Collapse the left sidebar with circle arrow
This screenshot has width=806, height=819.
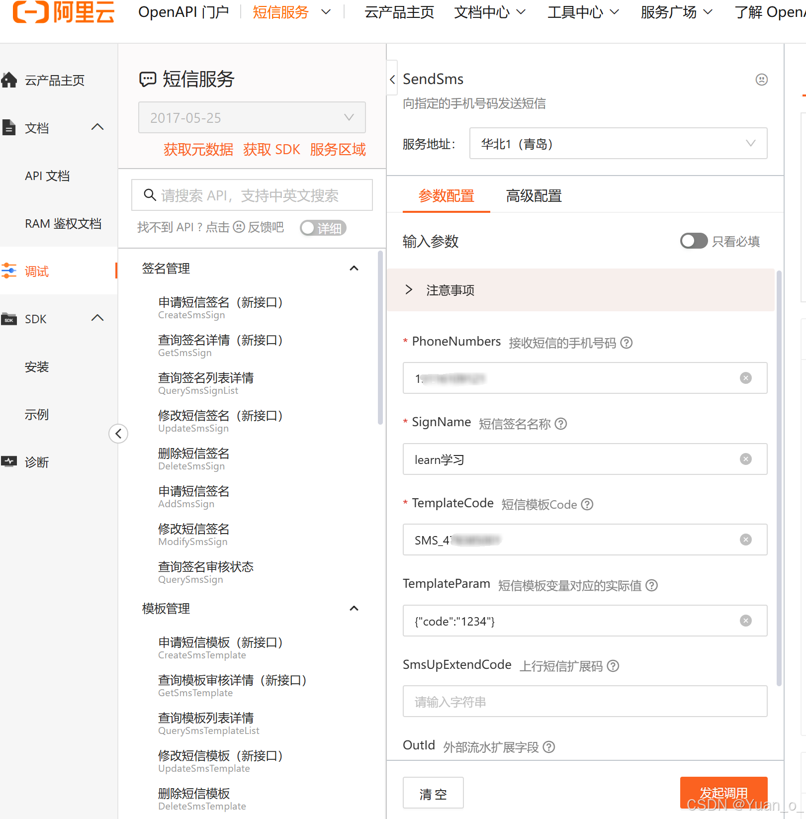pyautogui.click(x=118, y=434)
